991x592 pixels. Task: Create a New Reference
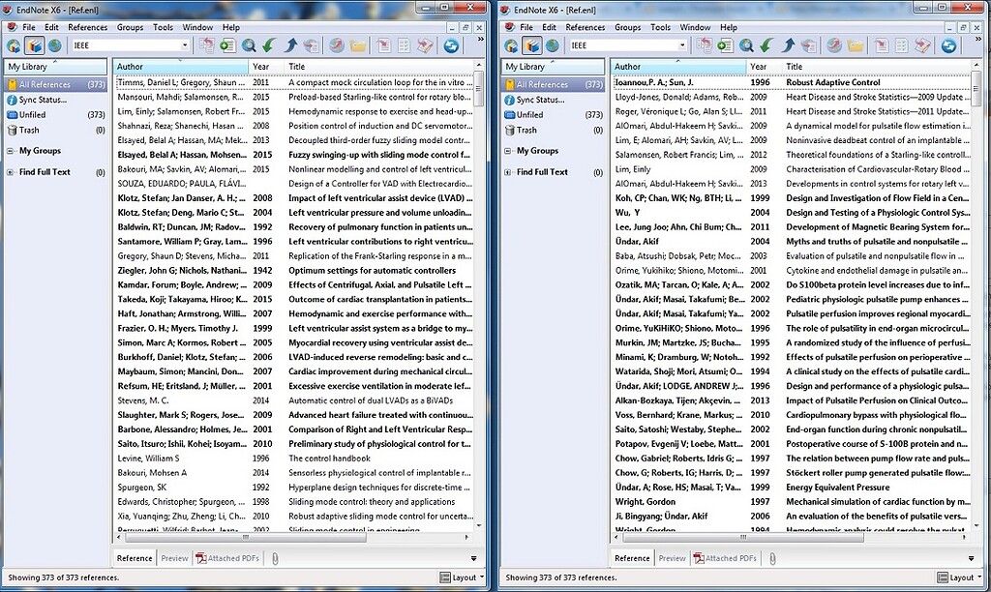pos(227,45)
